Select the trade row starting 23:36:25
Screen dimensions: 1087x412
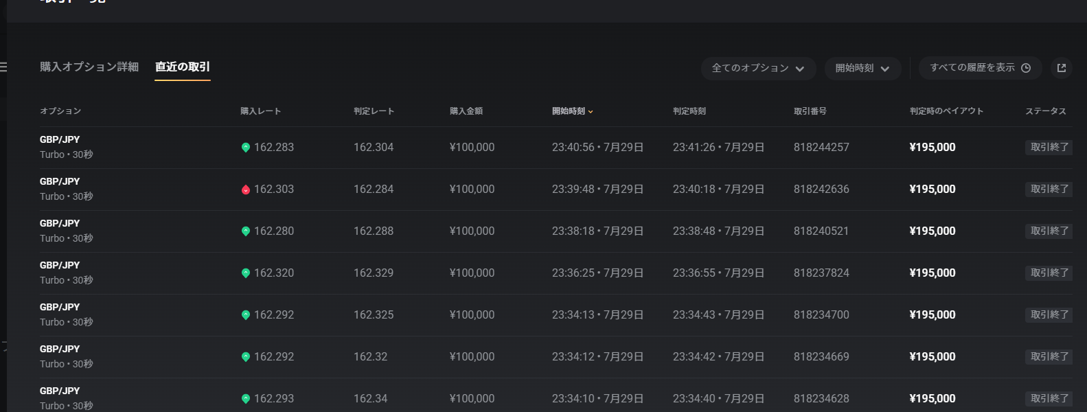pos(597,273)
